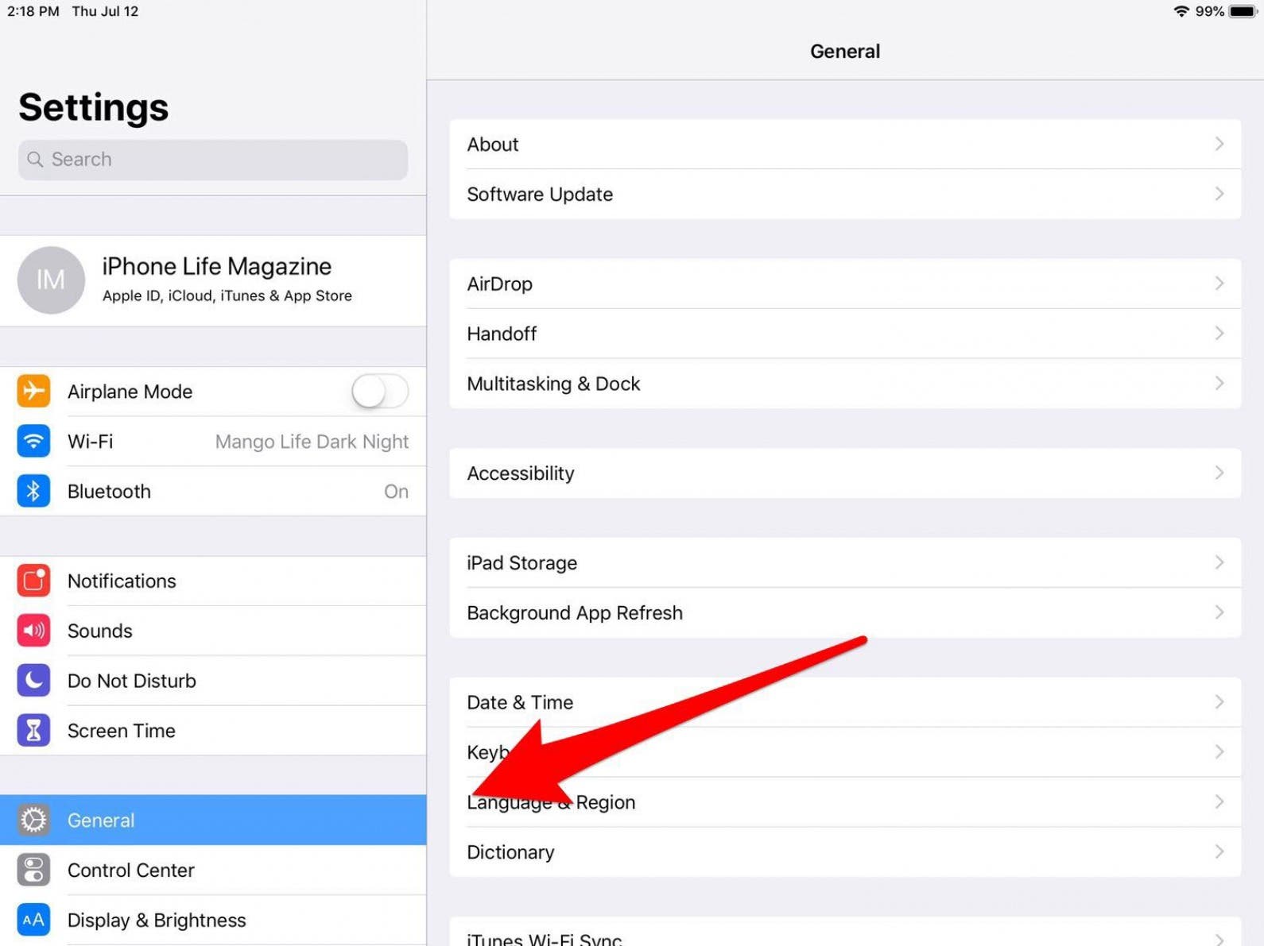Open Language & Region via its chevron

[1219, 802]
